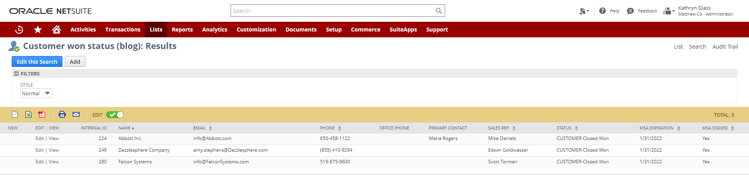Open the Lists menu

156,30
